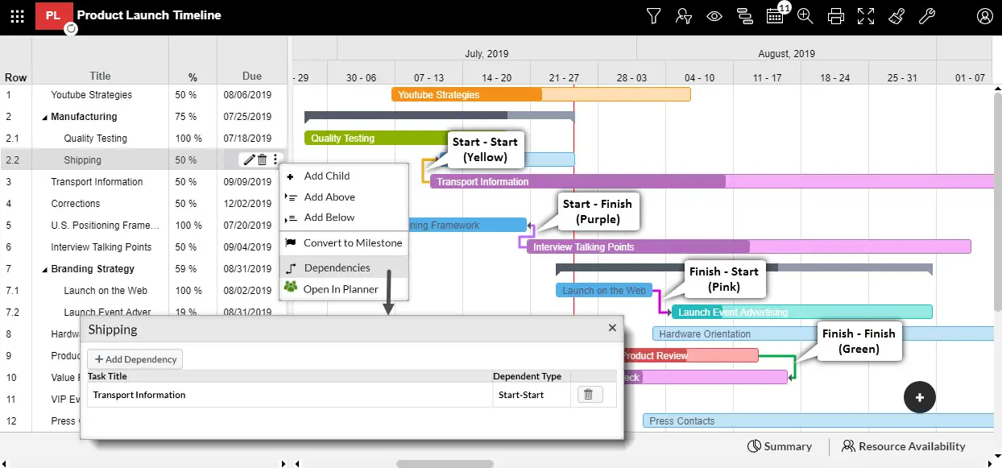This screenshot has height=468, width=1002.
Task: Open settings with the wrench icon
Action: click(927, 16)
